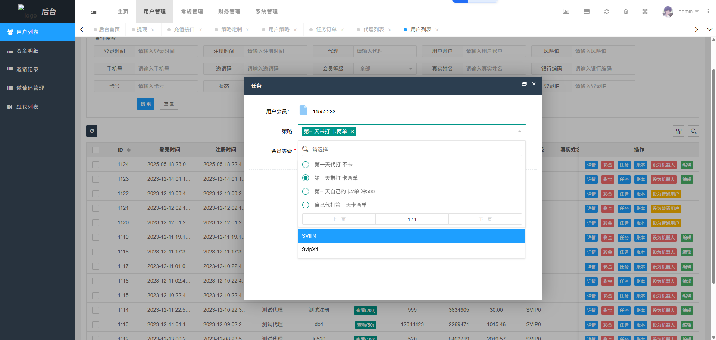Image resolution: width=716 pixels, height=340 pixels.
Task: Select 自己代打第一天卡两单 radio option
Action: click(306, 205)
